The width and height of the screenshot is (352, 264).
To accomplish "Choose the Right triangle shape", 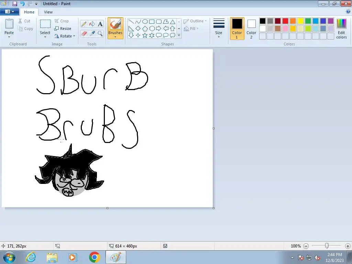I will (x=131, y=29).
